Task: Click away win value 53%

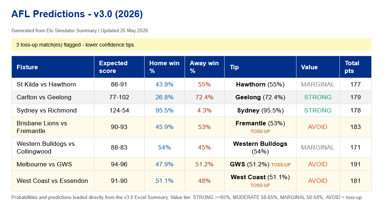Action: pos(204,127)
